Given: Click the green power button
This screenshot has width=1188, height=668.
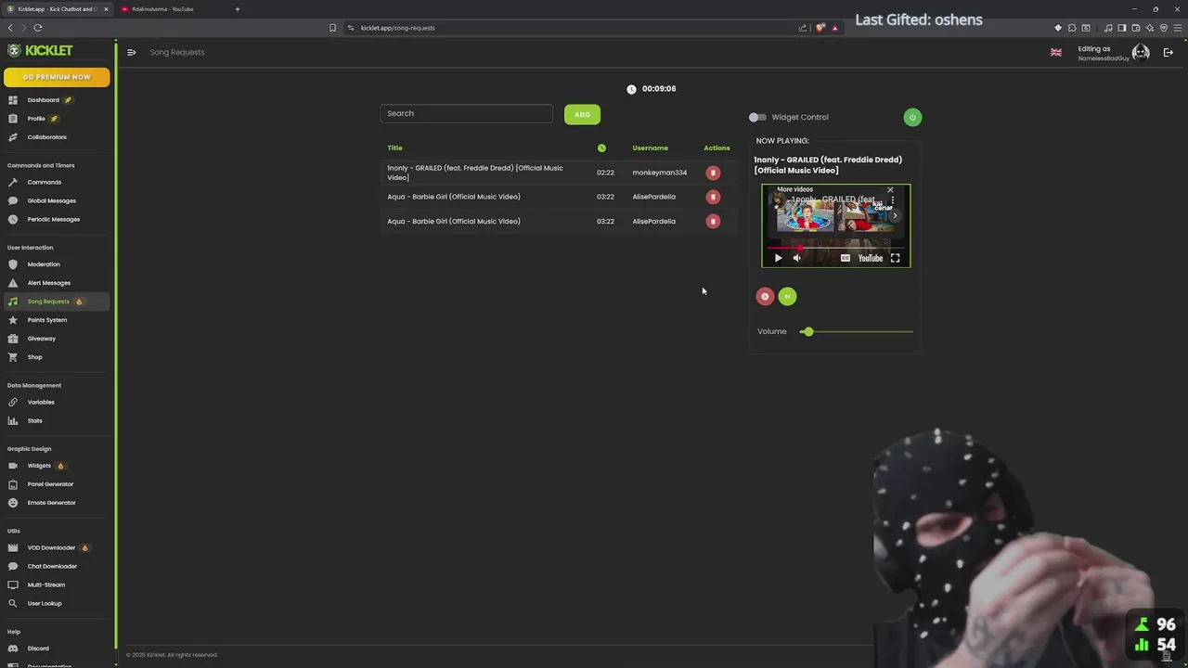Looking at the screenshot, I should coord(912,117).
